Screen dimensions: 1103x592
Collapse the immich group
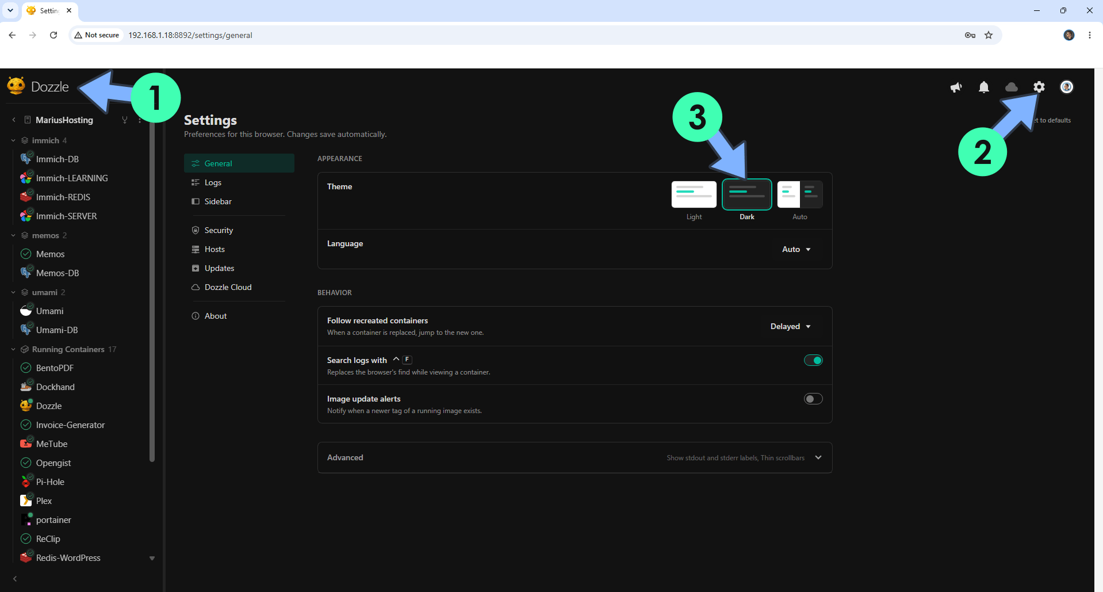[x=13, y=140]
